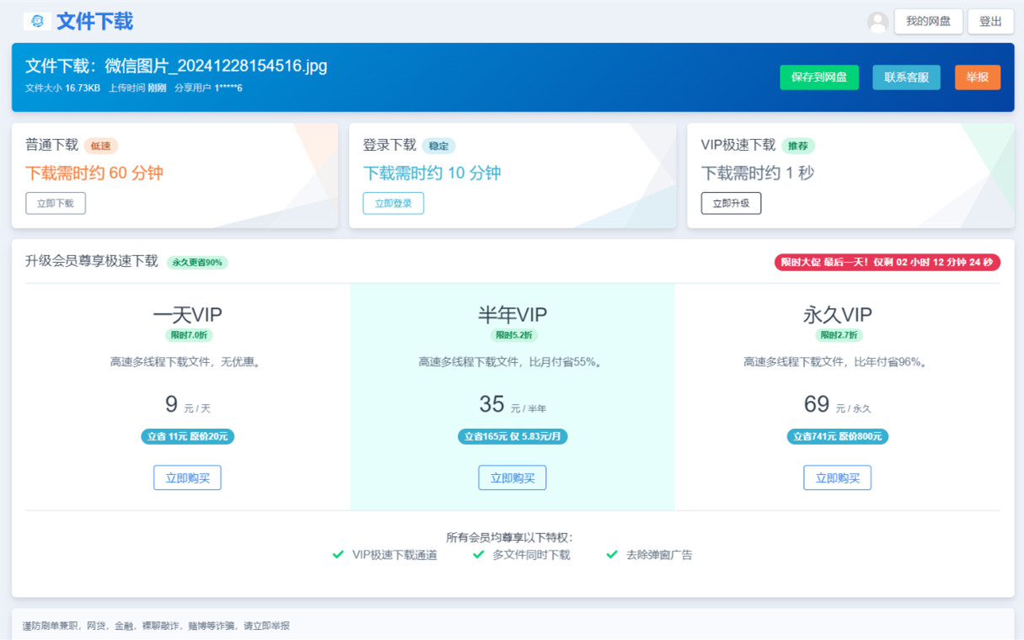Screen dimensions: 1024x640
Task: Click the 稳定 badge beside 登录下载
Action: click(x=439, y=146)
